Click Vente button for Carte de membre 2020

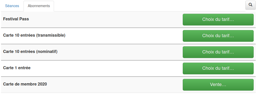[218, 85]
